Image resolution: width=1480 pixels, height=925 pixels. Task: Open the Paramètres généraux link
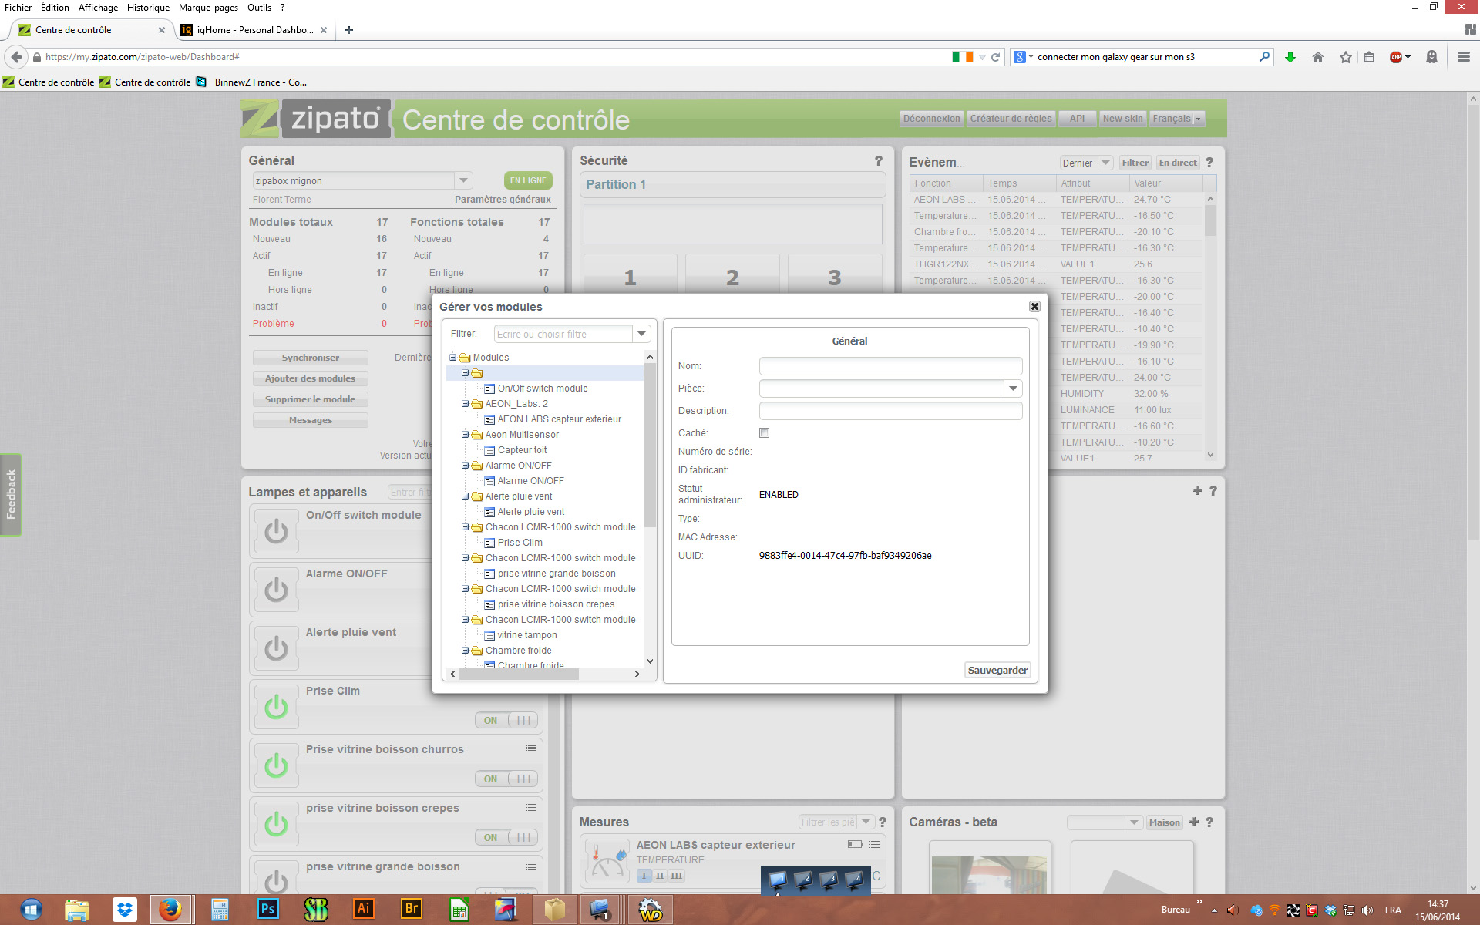[x=503, y=200]
